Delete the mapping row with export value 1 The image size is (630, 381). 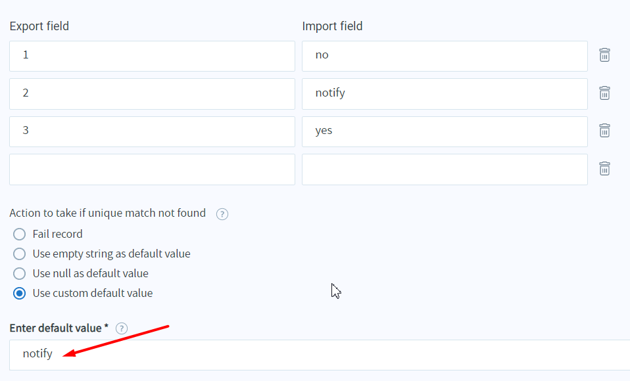coord(604,55)
